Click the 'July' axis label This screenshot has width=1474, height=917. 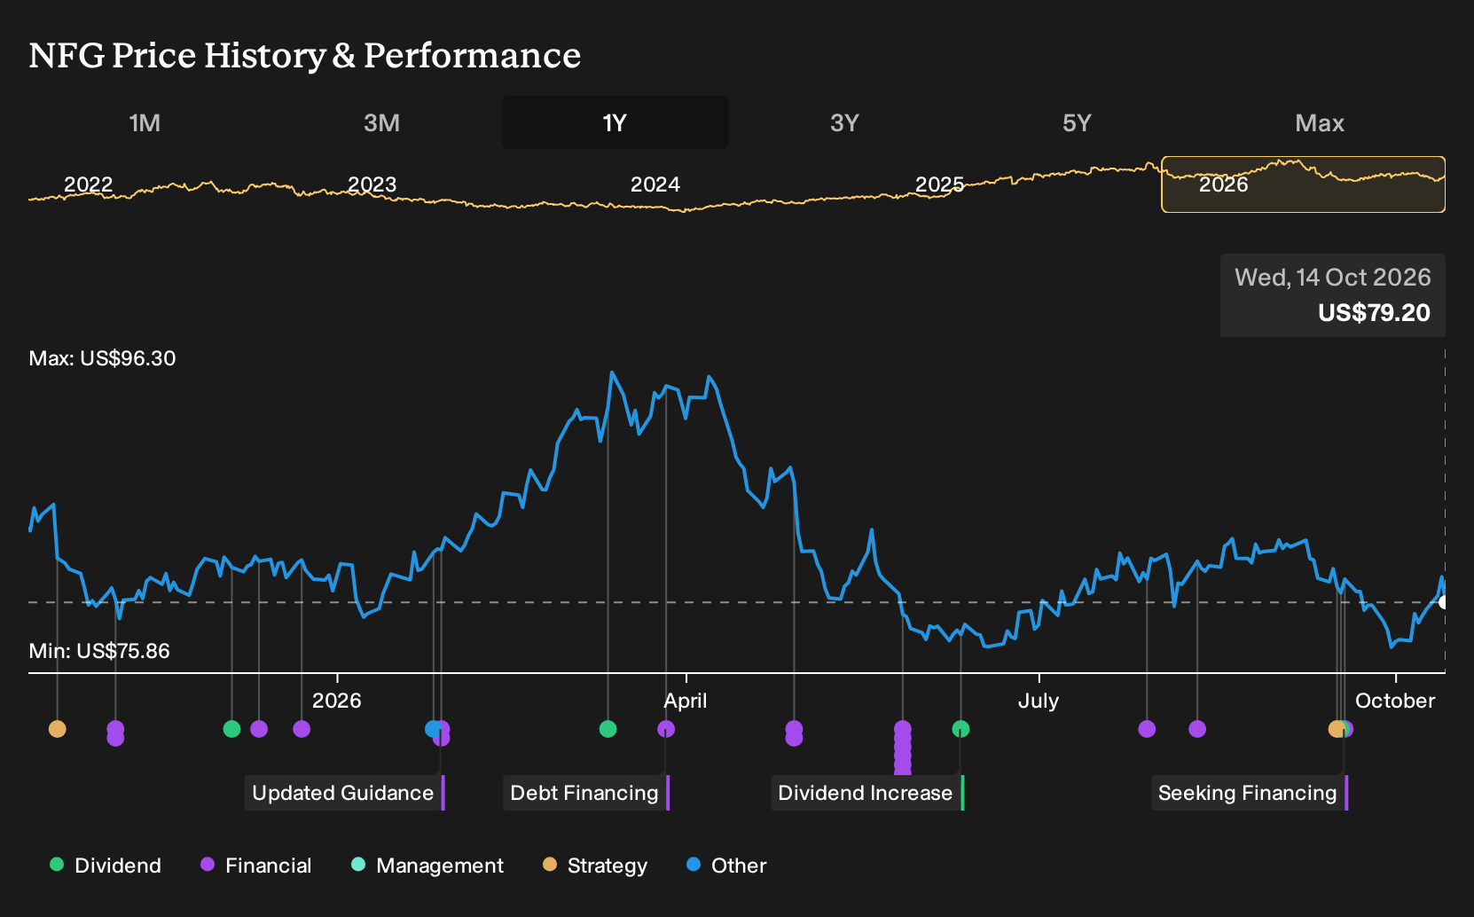coord(1039,701)
